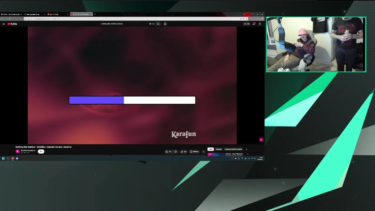Reload the page in the browser
Image resolution: width=375 pixels, height=211 pixels.
(10, 19)
